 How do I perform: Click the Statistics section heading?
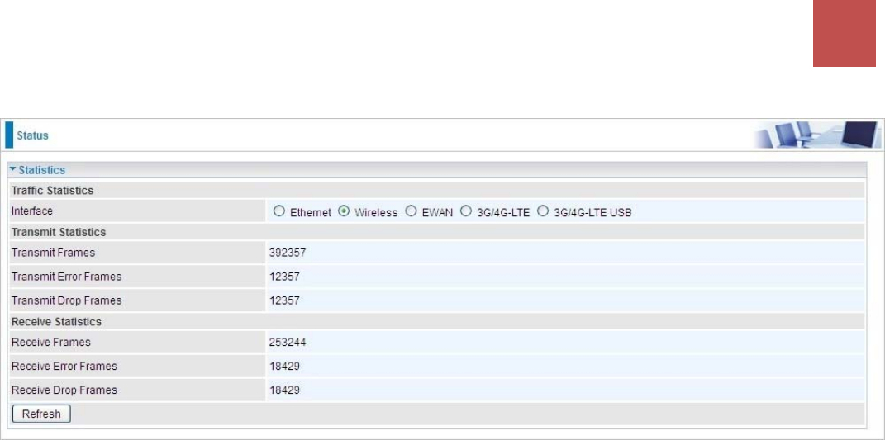(42, 170)
